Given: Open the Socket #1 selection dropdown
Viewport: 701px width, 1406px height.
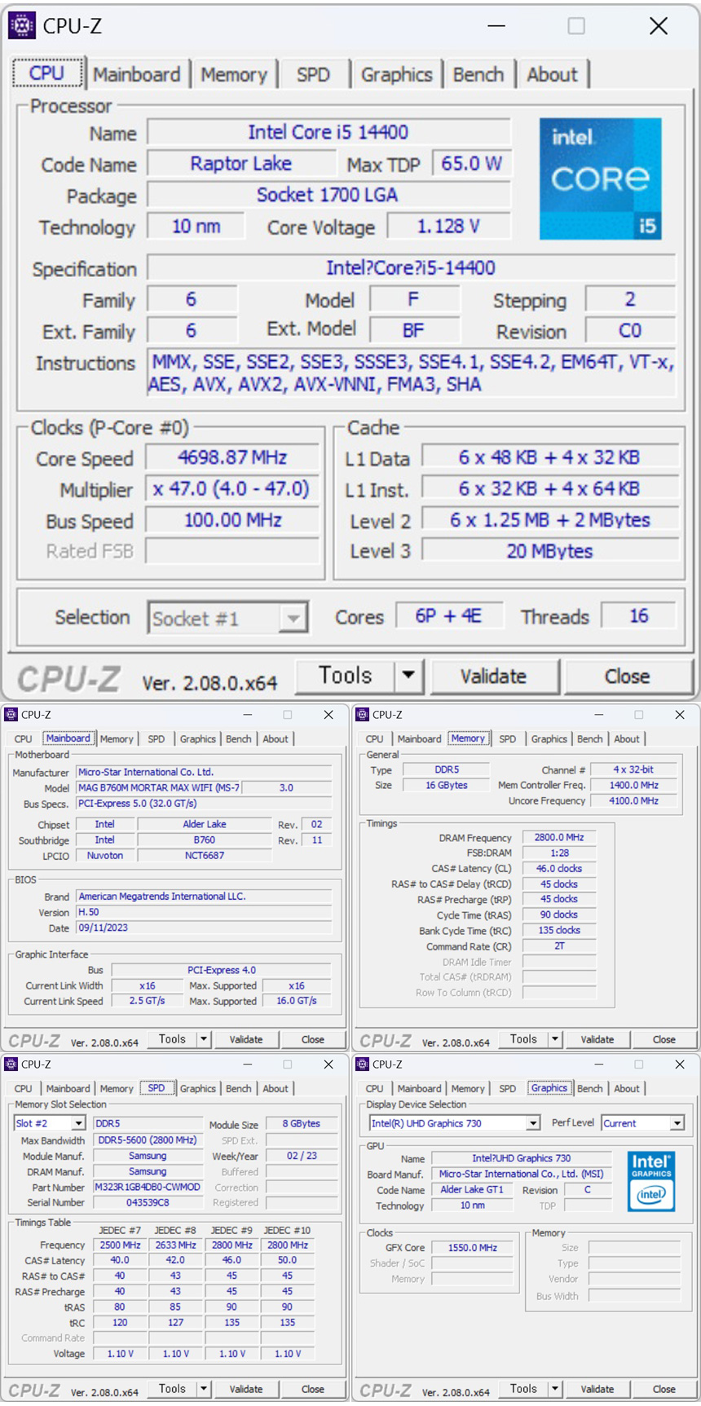Looking at the screenshot, I should [x=293, y=619].
